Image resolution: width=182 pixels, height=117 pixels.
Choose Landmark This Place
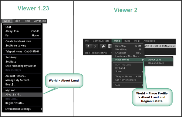(x=128, y=56)
